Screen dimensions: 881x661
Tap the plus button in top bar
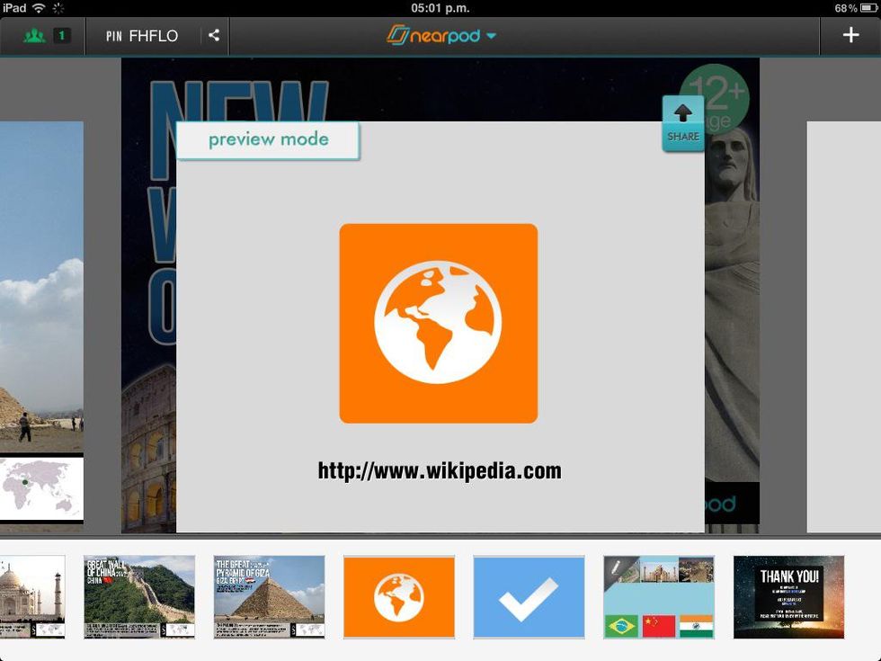(x=850, y=35)
